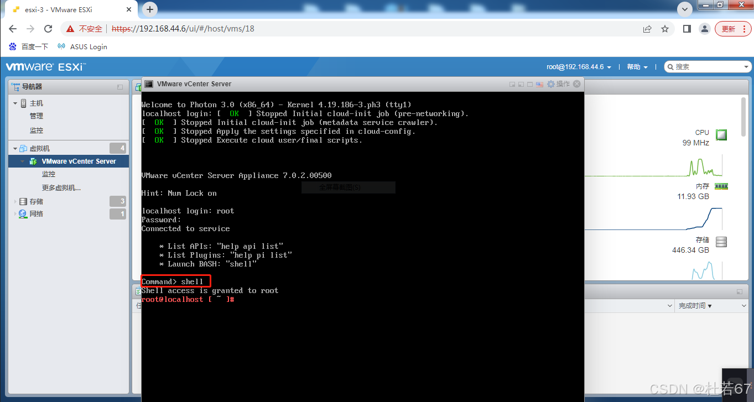Click the 虚拟机 virtual machines icon
This screenshot has width=754, height=402.
pyautogui.click(x=24, y=149)
